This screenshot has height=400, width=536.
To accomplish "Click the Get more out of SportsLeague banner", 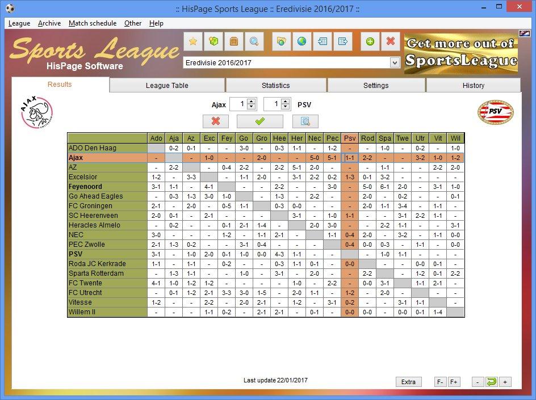I will (461, 53).
